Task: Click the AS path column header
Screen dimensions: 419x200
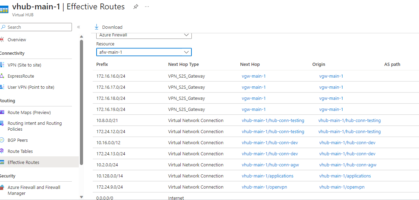Action: tap(392, 64)
